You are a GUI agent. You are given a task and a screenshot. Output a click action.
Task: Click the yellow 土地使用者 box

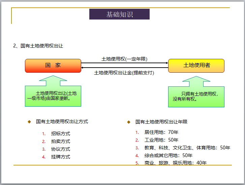pos(196,66)
